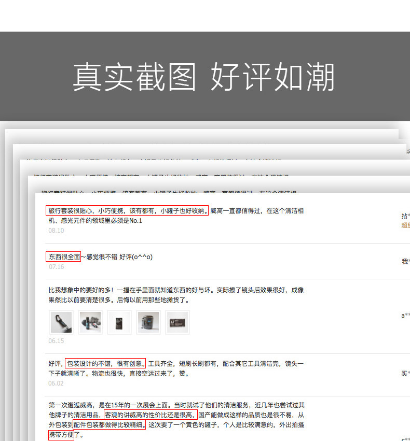Open the carabiner clip review photo
This screenshot has height=441, width=410.
[61, 322]
